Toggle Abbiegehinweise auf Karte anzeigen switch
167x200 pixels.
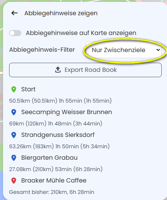[x=15, y=33]
